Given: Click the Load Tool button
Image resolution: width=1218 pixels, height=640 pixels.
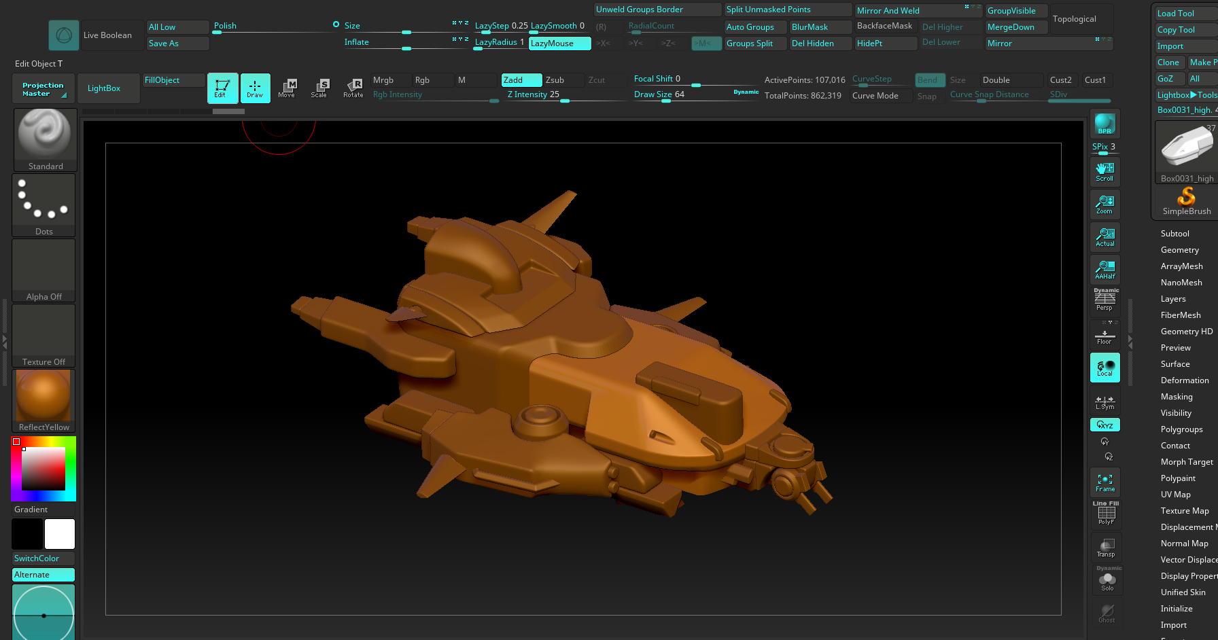Looking at the screenshot, I should coord(1186,14).
